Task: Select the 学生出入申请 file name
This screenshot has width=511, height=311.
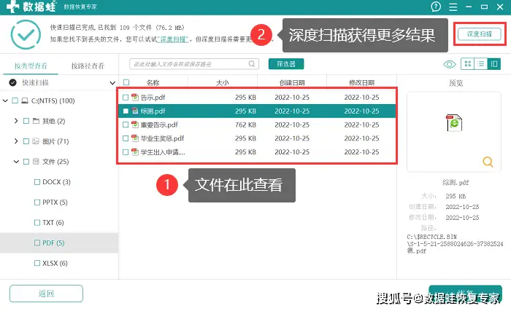Action: 163,152
